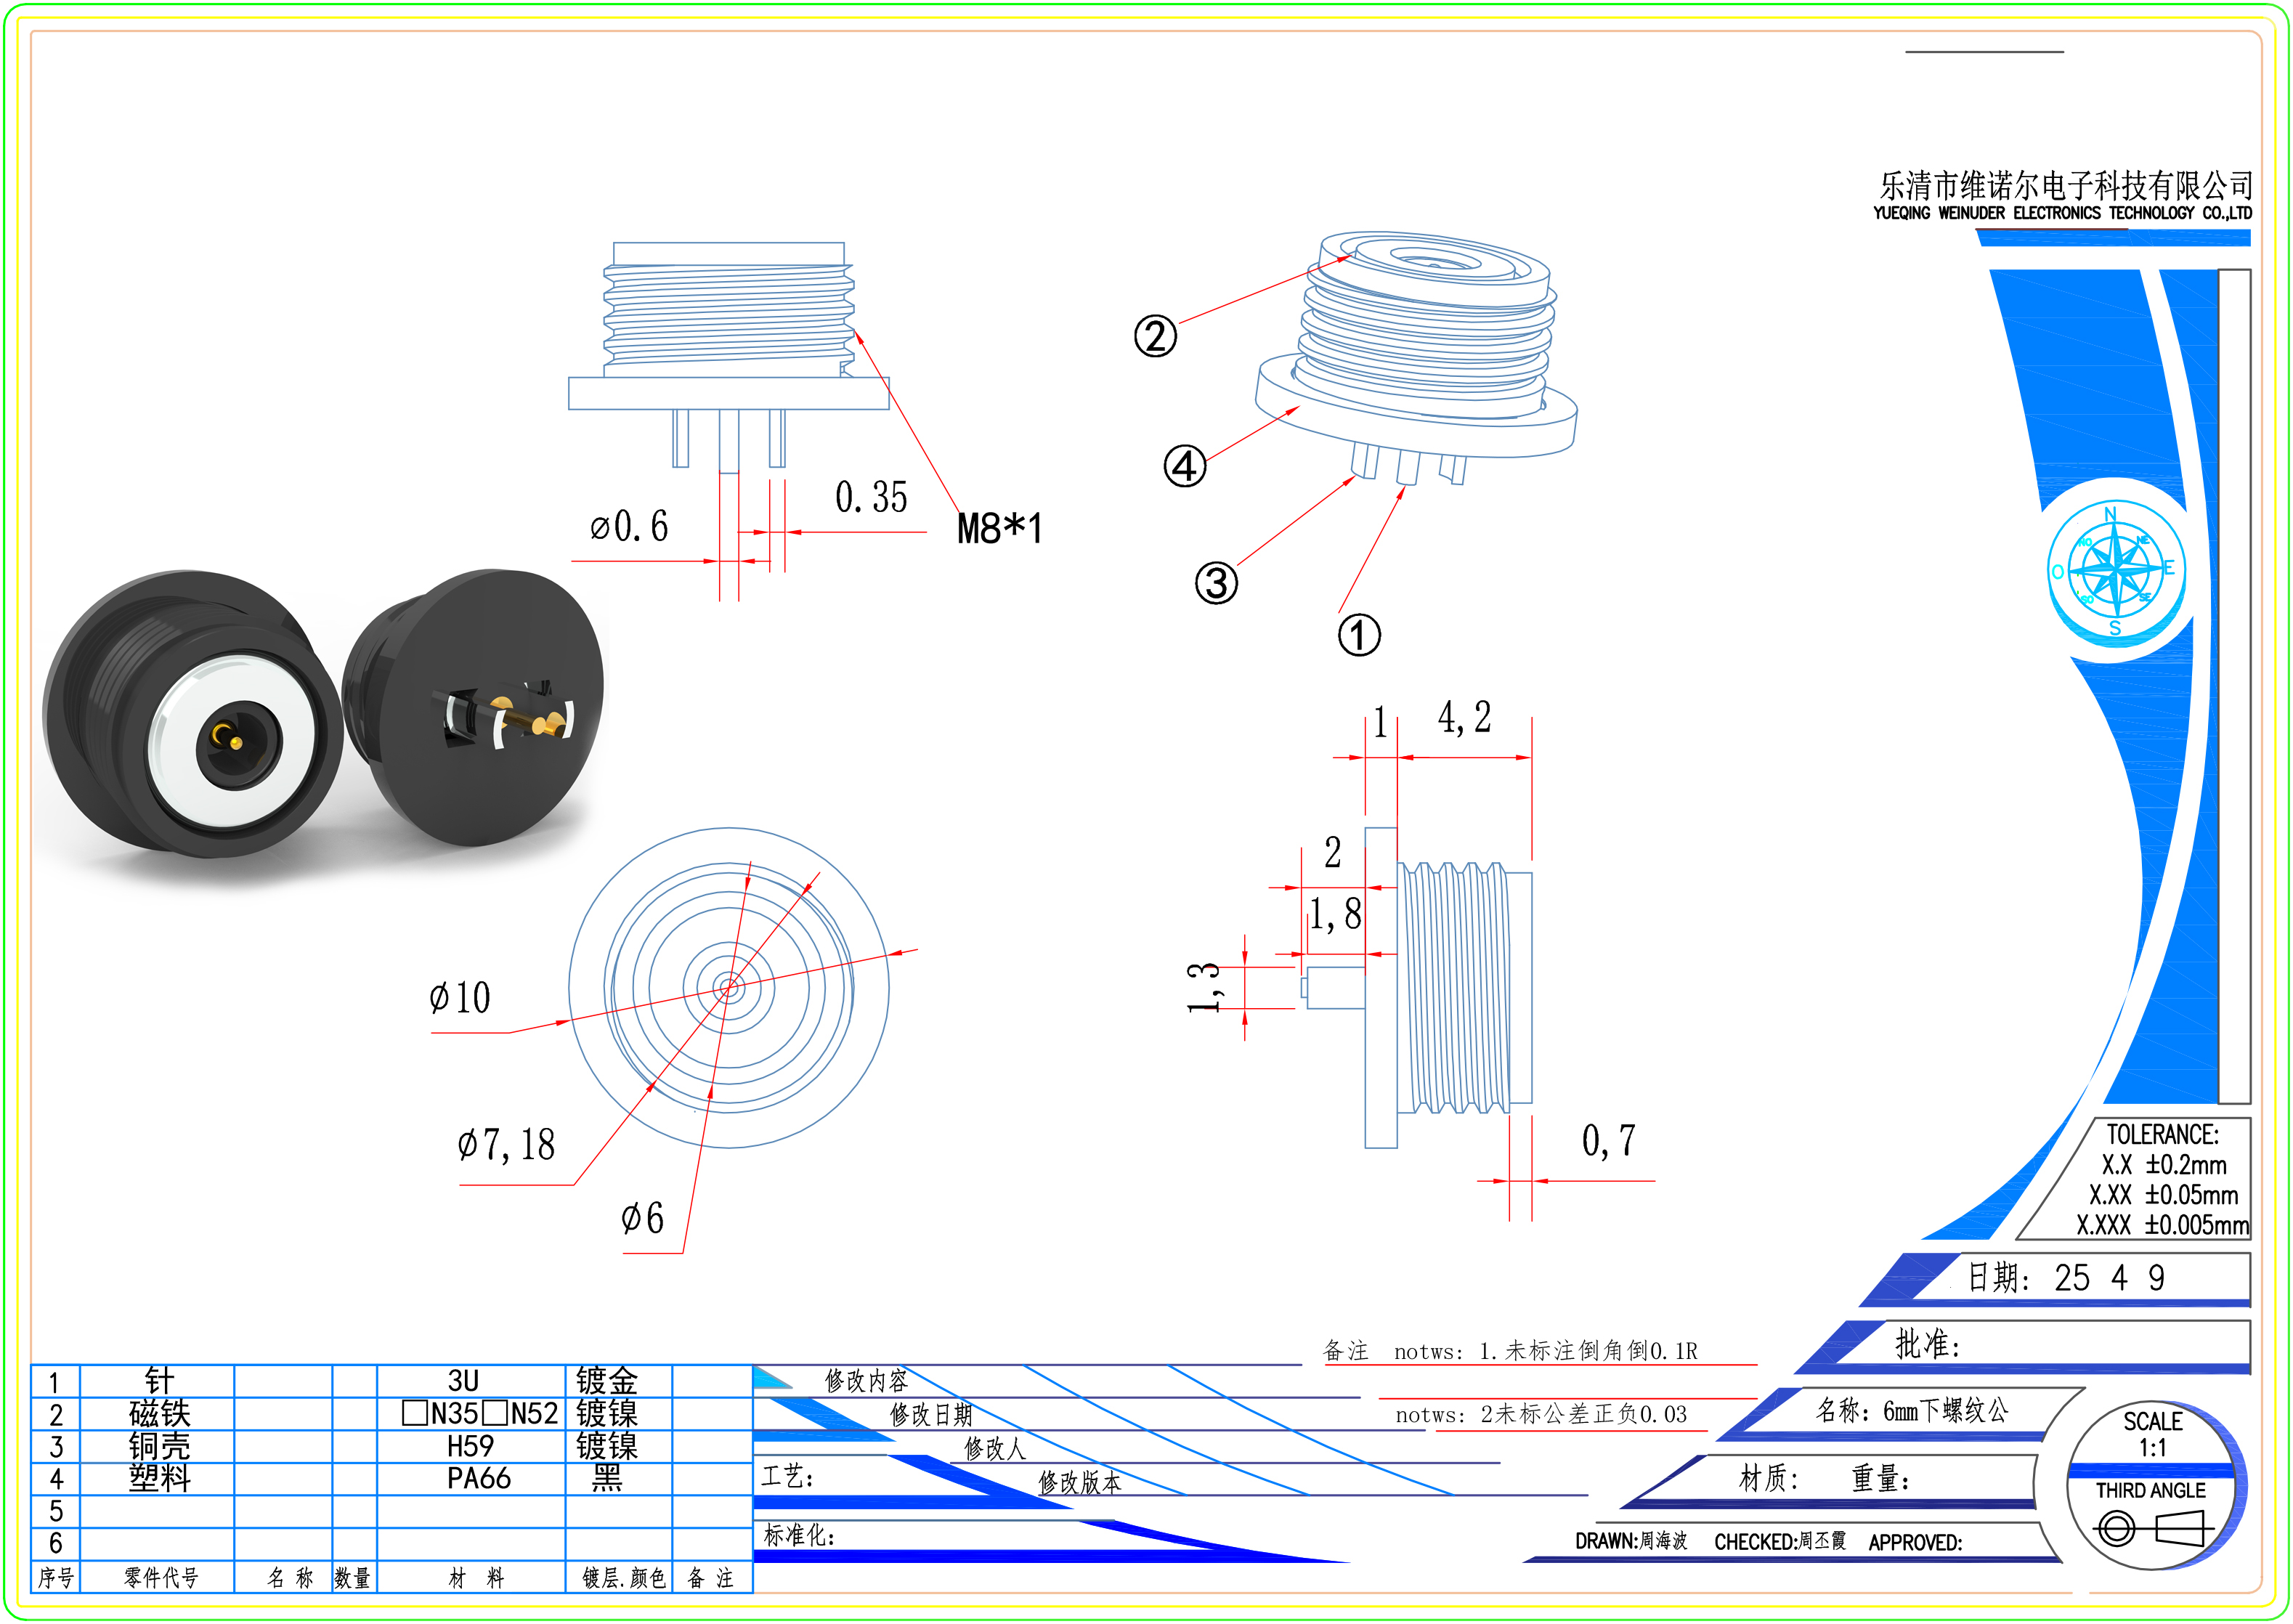Click the compass rose logo
This screenshot has height=1624, width=2293.
[x=2116, y=569]
